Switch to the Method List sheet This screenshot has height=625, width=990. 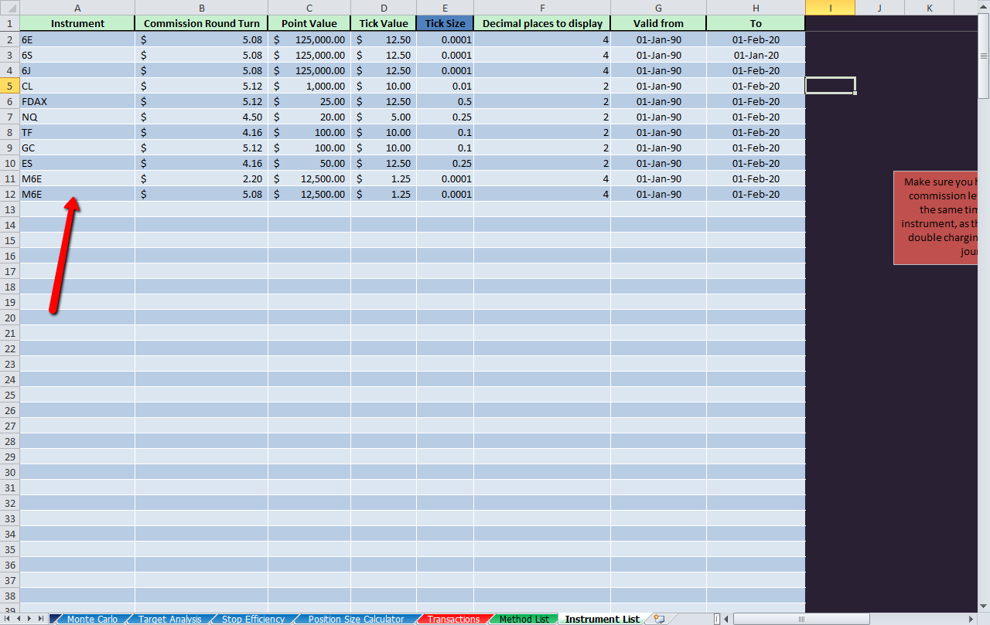point(524,619)
